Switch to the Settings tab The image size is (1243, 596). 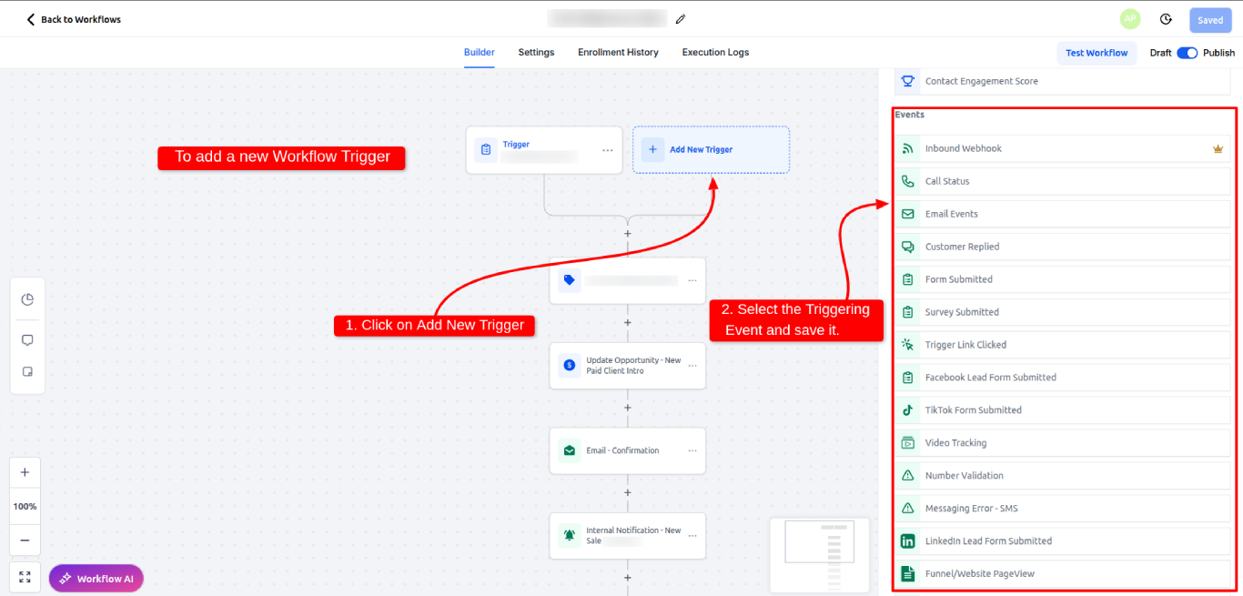[536, 53]
